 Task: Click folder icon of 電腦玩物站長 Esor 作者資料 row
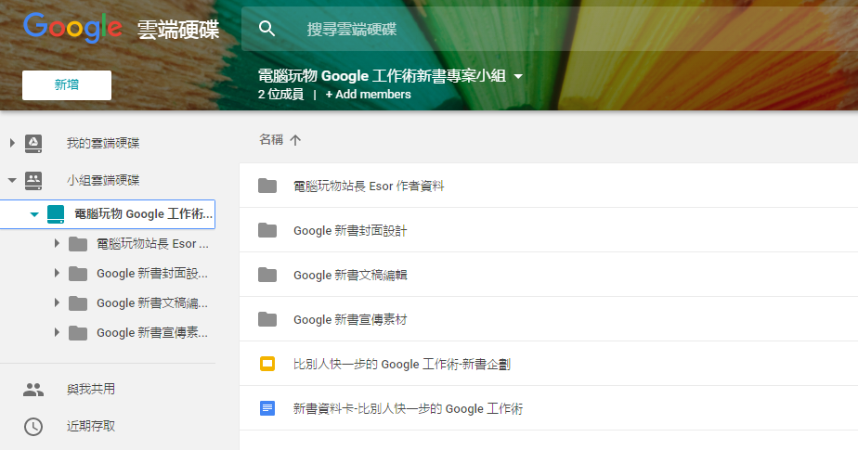pyautogui.click(x=267, y=186)
